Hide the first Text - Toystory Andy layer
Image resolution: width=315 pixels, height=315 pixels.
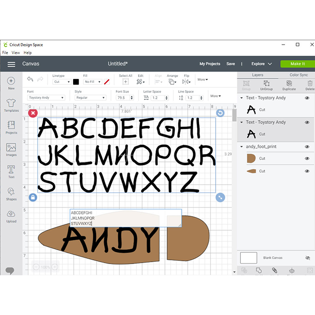coord(307,98)
